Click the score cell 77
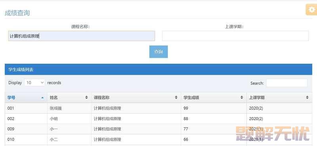317x146 pixels. (x=186, y=129)
